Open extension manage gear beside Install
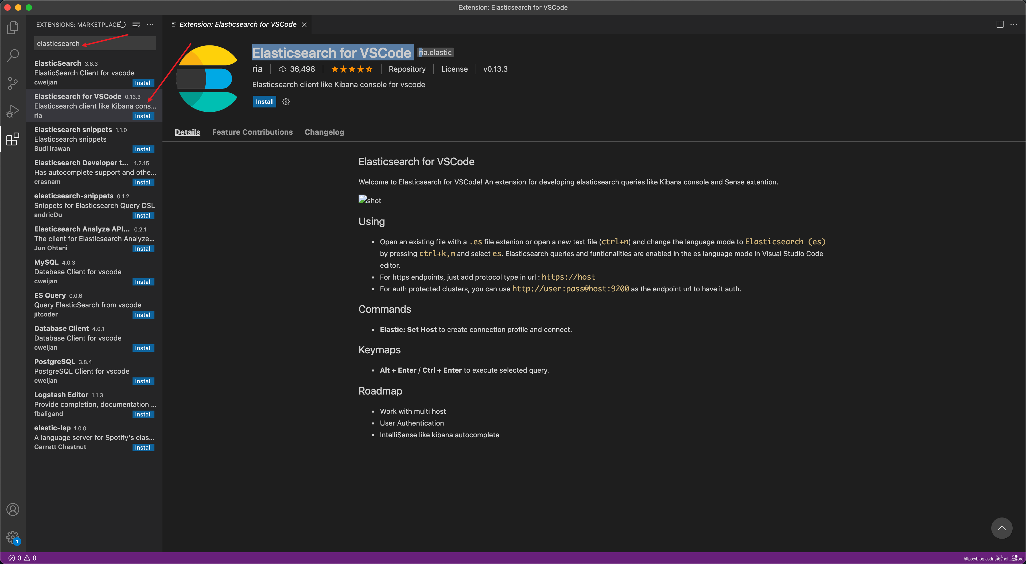 coord(286,102)
